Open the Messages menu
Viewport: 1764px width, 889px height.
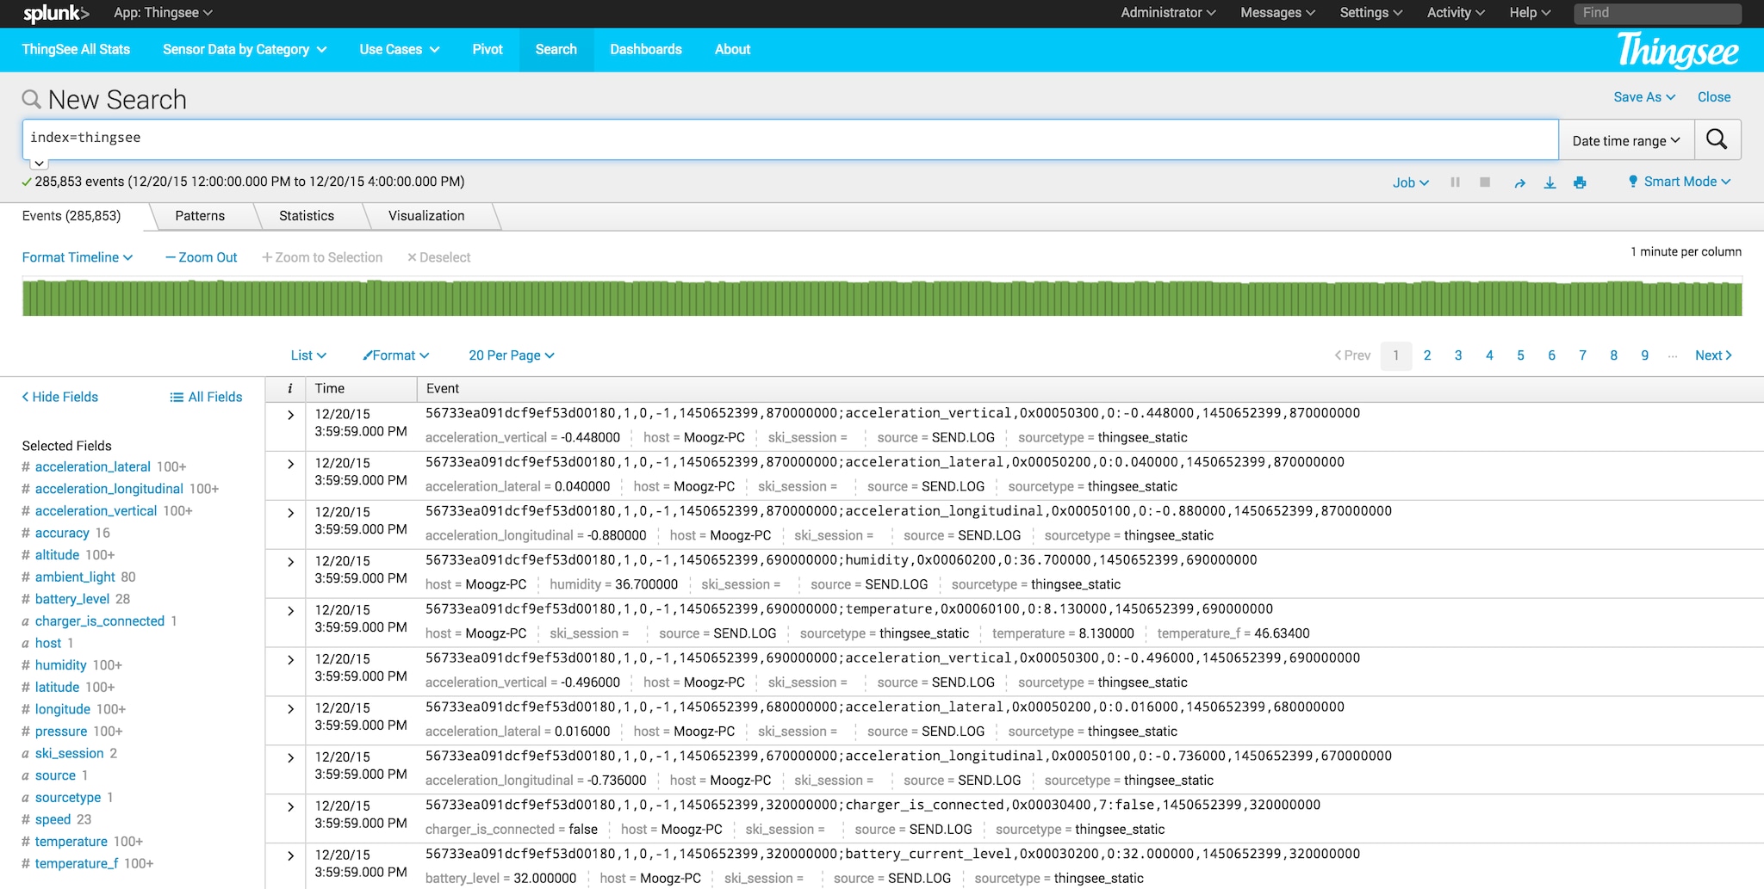[x=1277, y=13]
